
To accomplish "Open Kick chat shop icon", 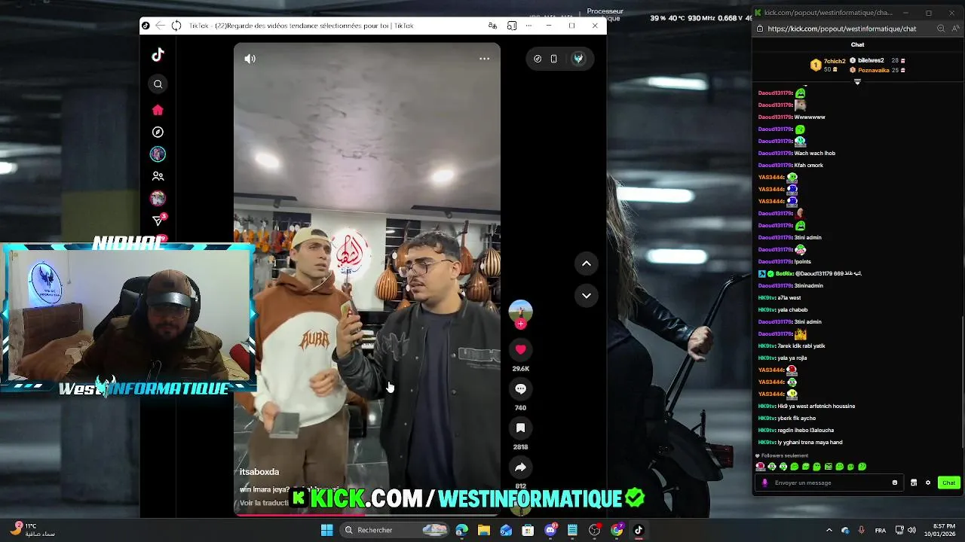I will 914,483.
